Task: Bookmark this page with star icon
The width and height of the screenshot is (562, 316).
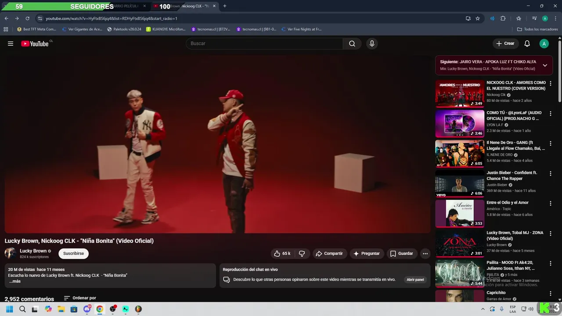Action: click(x=478, y=18)
